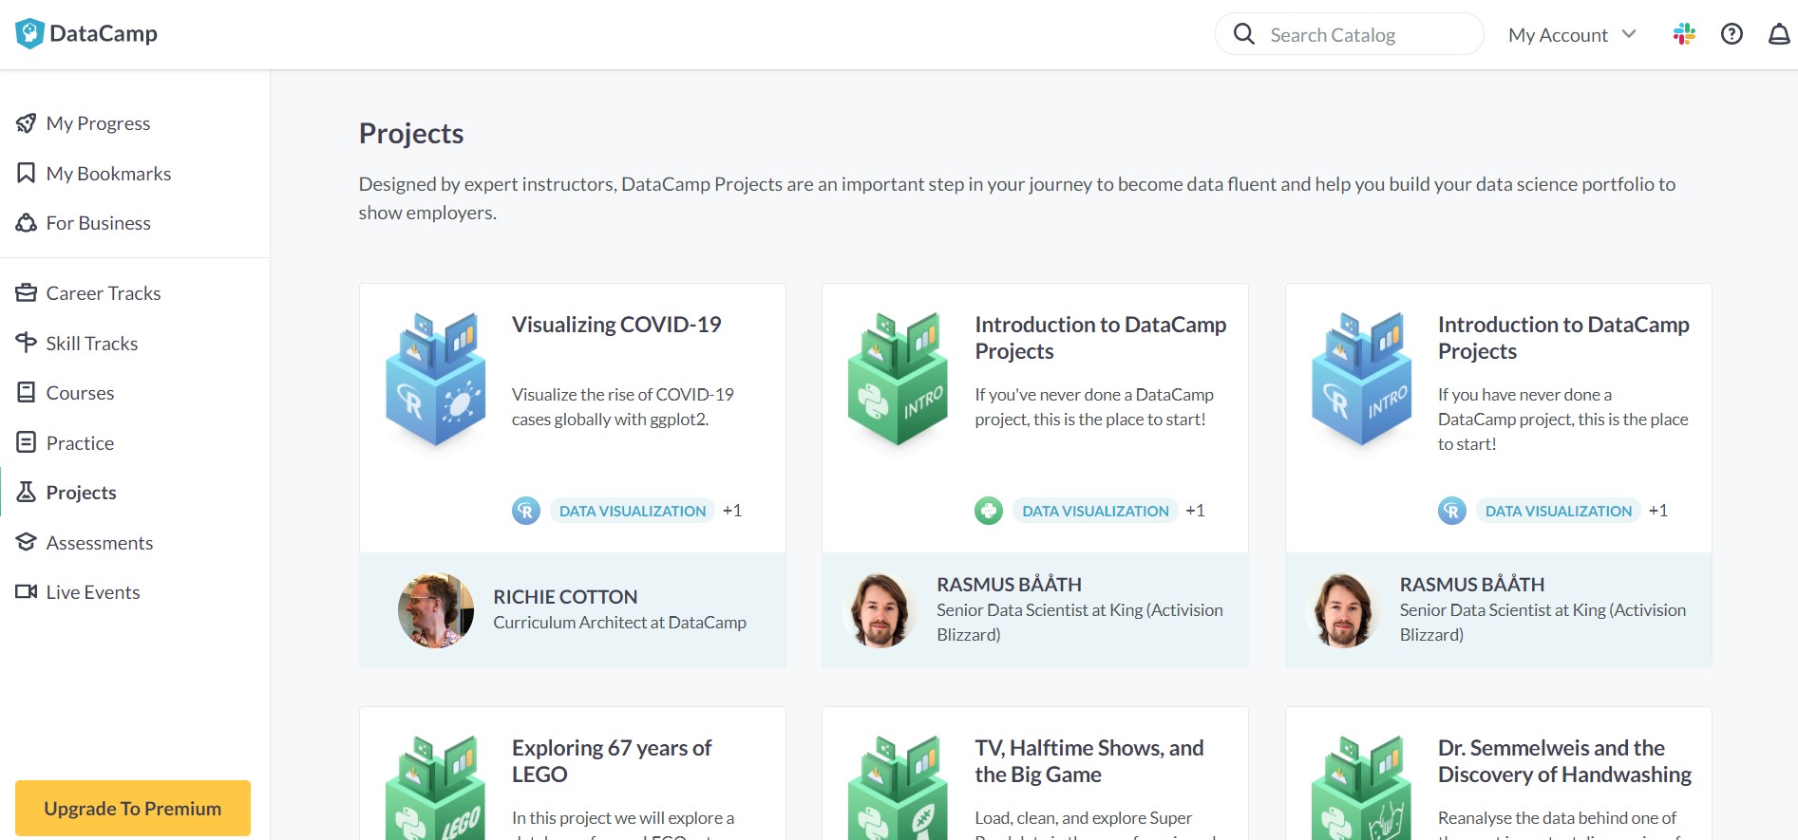Open Dr. Semmelweis Handwashing project
This screenshot has height=840, width=1798.
[x=1564, y=761]
